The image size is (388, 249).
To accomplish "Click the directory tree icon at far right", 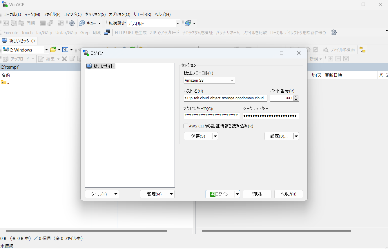I will tap(362, 50).
